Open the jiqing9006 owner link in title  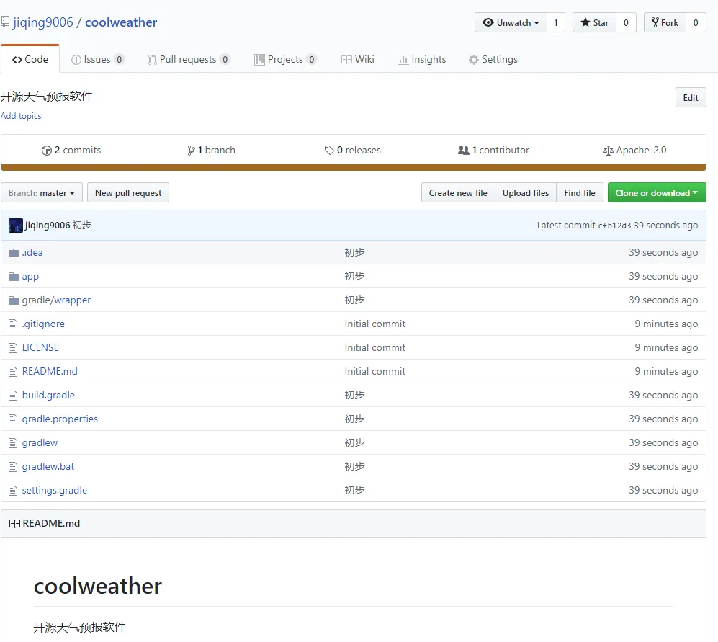point(43,22)
